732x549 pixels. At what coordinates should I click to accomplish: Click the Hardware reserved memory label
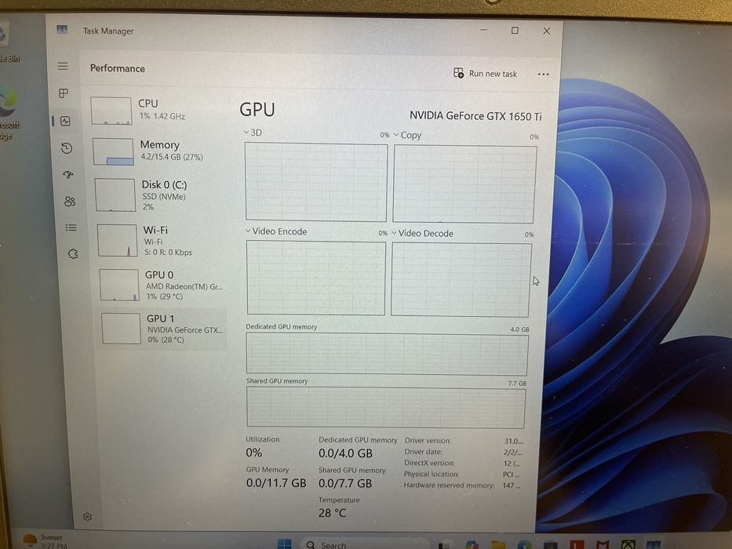coord(449,485)
